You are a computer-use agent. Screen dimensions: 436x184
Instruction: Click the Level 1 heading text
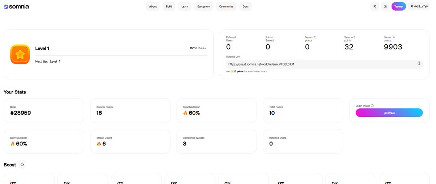42,48
